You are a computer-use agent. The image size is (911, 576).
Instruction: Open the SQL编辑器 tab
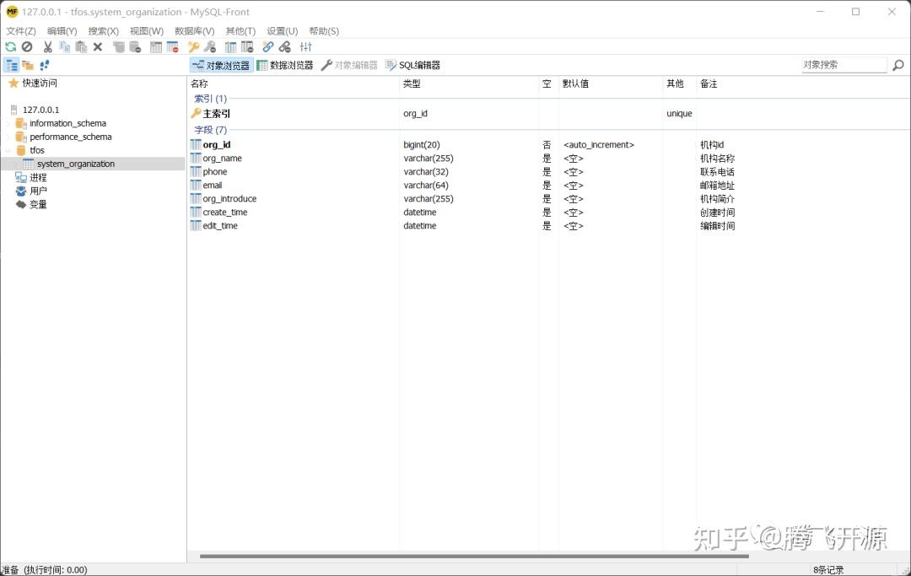419,64
